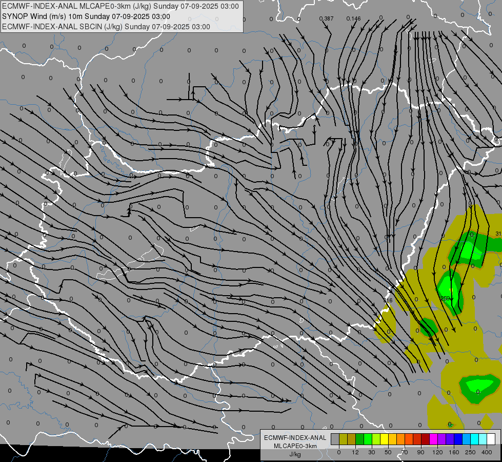Click the legend label 'MLCAPE0-3km'
Screen dimensions: 502x462
(x=295, y=446)
